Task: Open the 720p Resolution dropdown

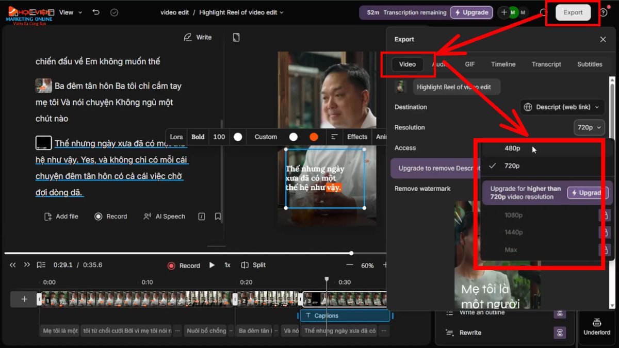Action: 589,127
